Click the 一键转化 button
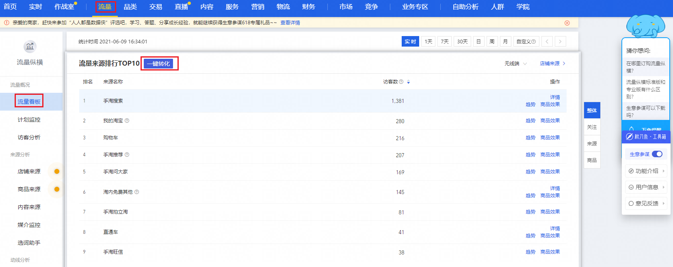673x267 pixels. [x=158, y=64]
